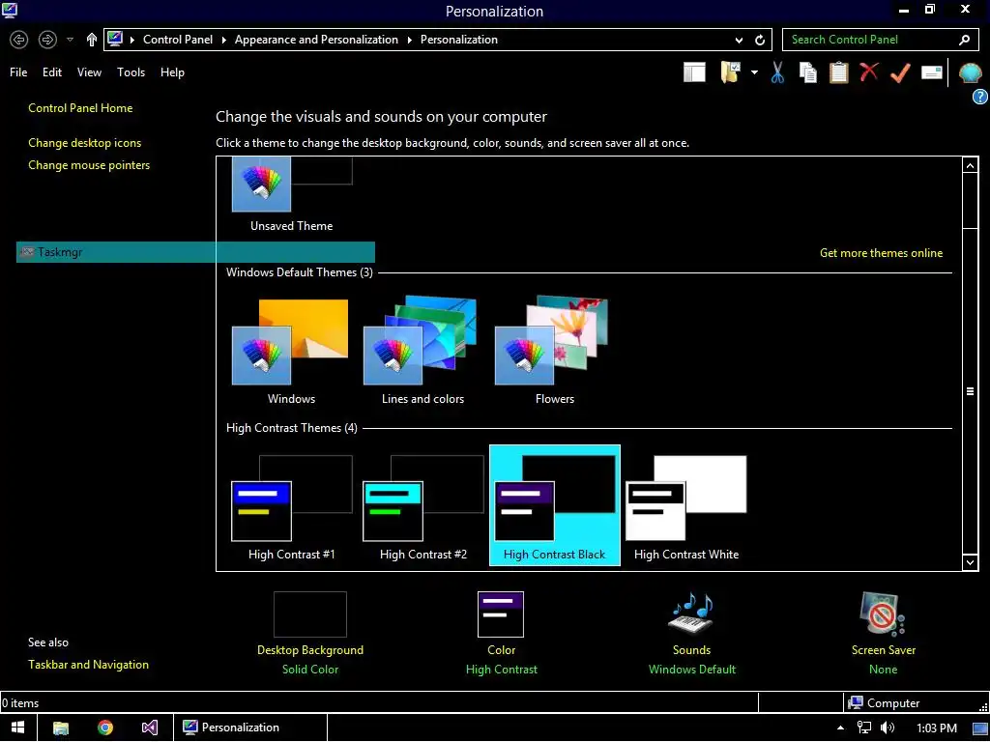Go forward with the right arrow button
990x742 pixels.
(x=47, y=40)
